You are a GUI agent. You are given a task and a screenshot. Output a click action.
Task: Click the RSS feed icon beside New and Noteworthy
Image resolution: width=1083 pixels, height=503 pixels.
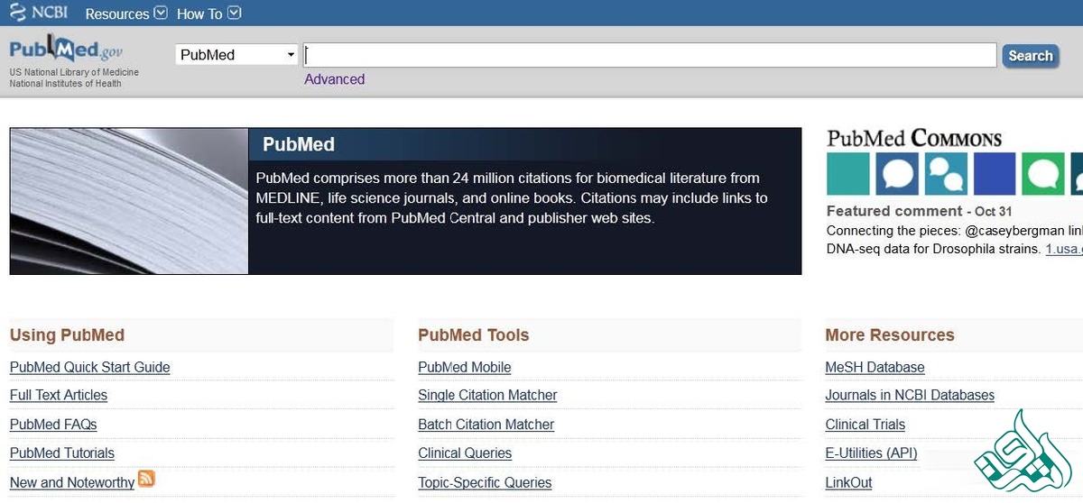coord(146,480)
